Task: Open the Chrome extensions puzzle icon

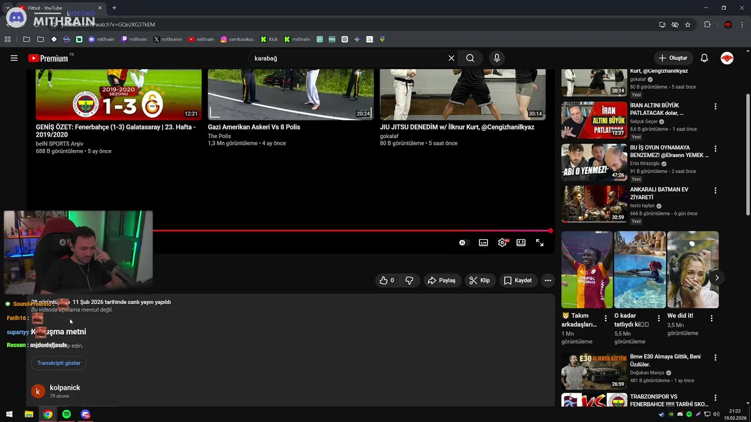Action: pos(707,25)
